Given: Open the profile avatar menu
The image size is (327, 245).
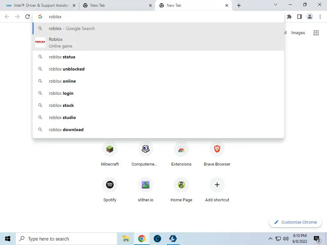Looking at the screenshot, I should 310,17.
